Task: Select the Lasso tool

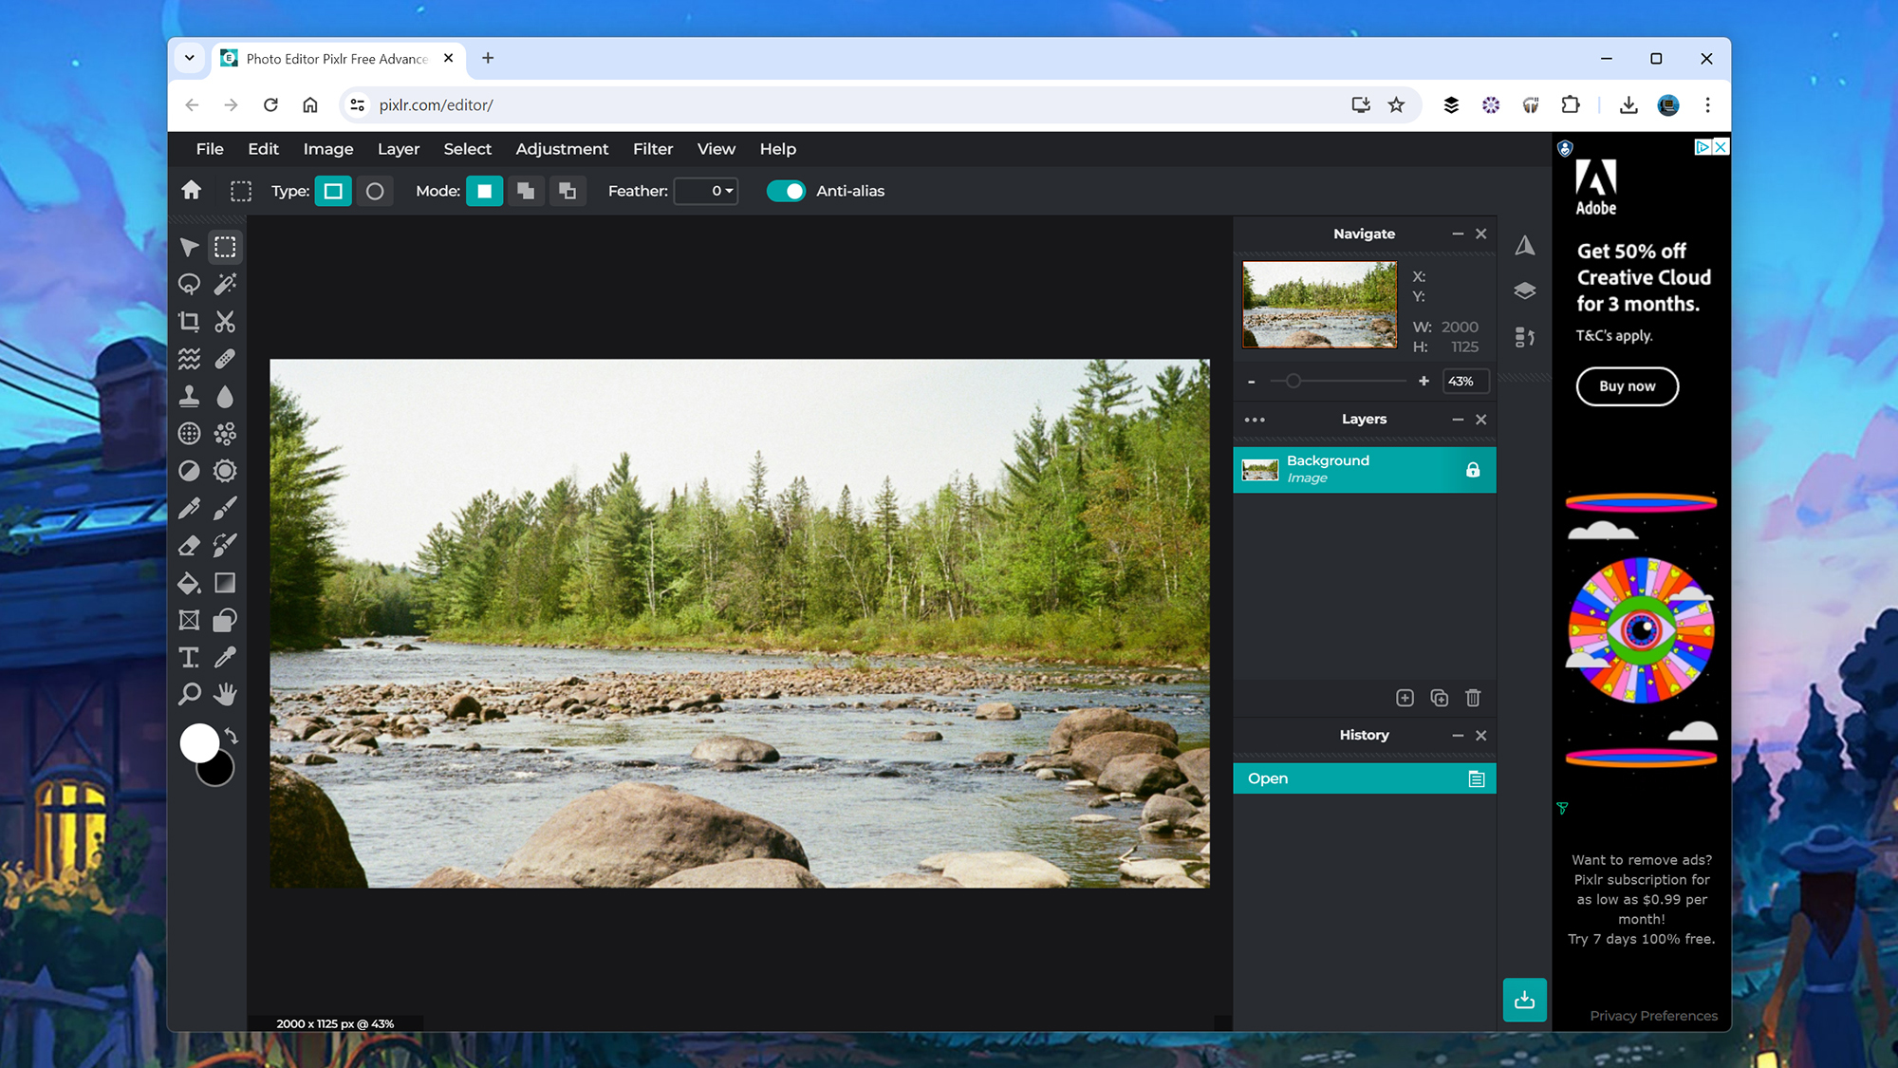Action: coord(189,283)
